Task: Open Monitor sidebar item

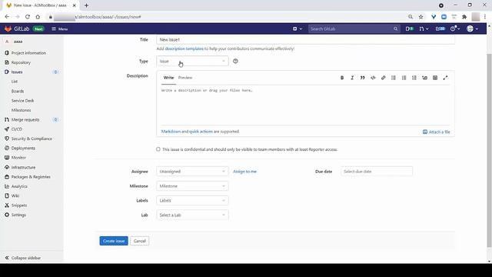Action: (18, 158)
